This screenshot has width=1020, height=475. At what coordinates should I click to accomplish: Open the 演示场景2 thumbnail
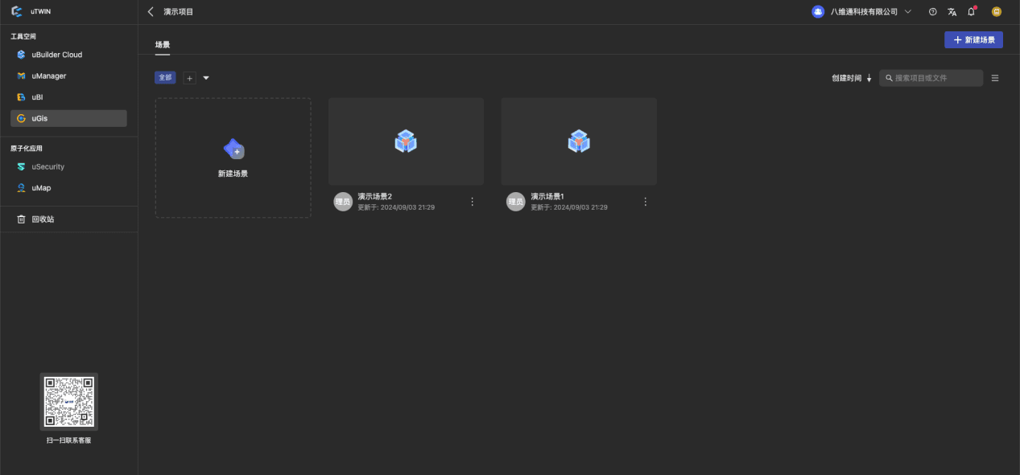pos(406,141)
